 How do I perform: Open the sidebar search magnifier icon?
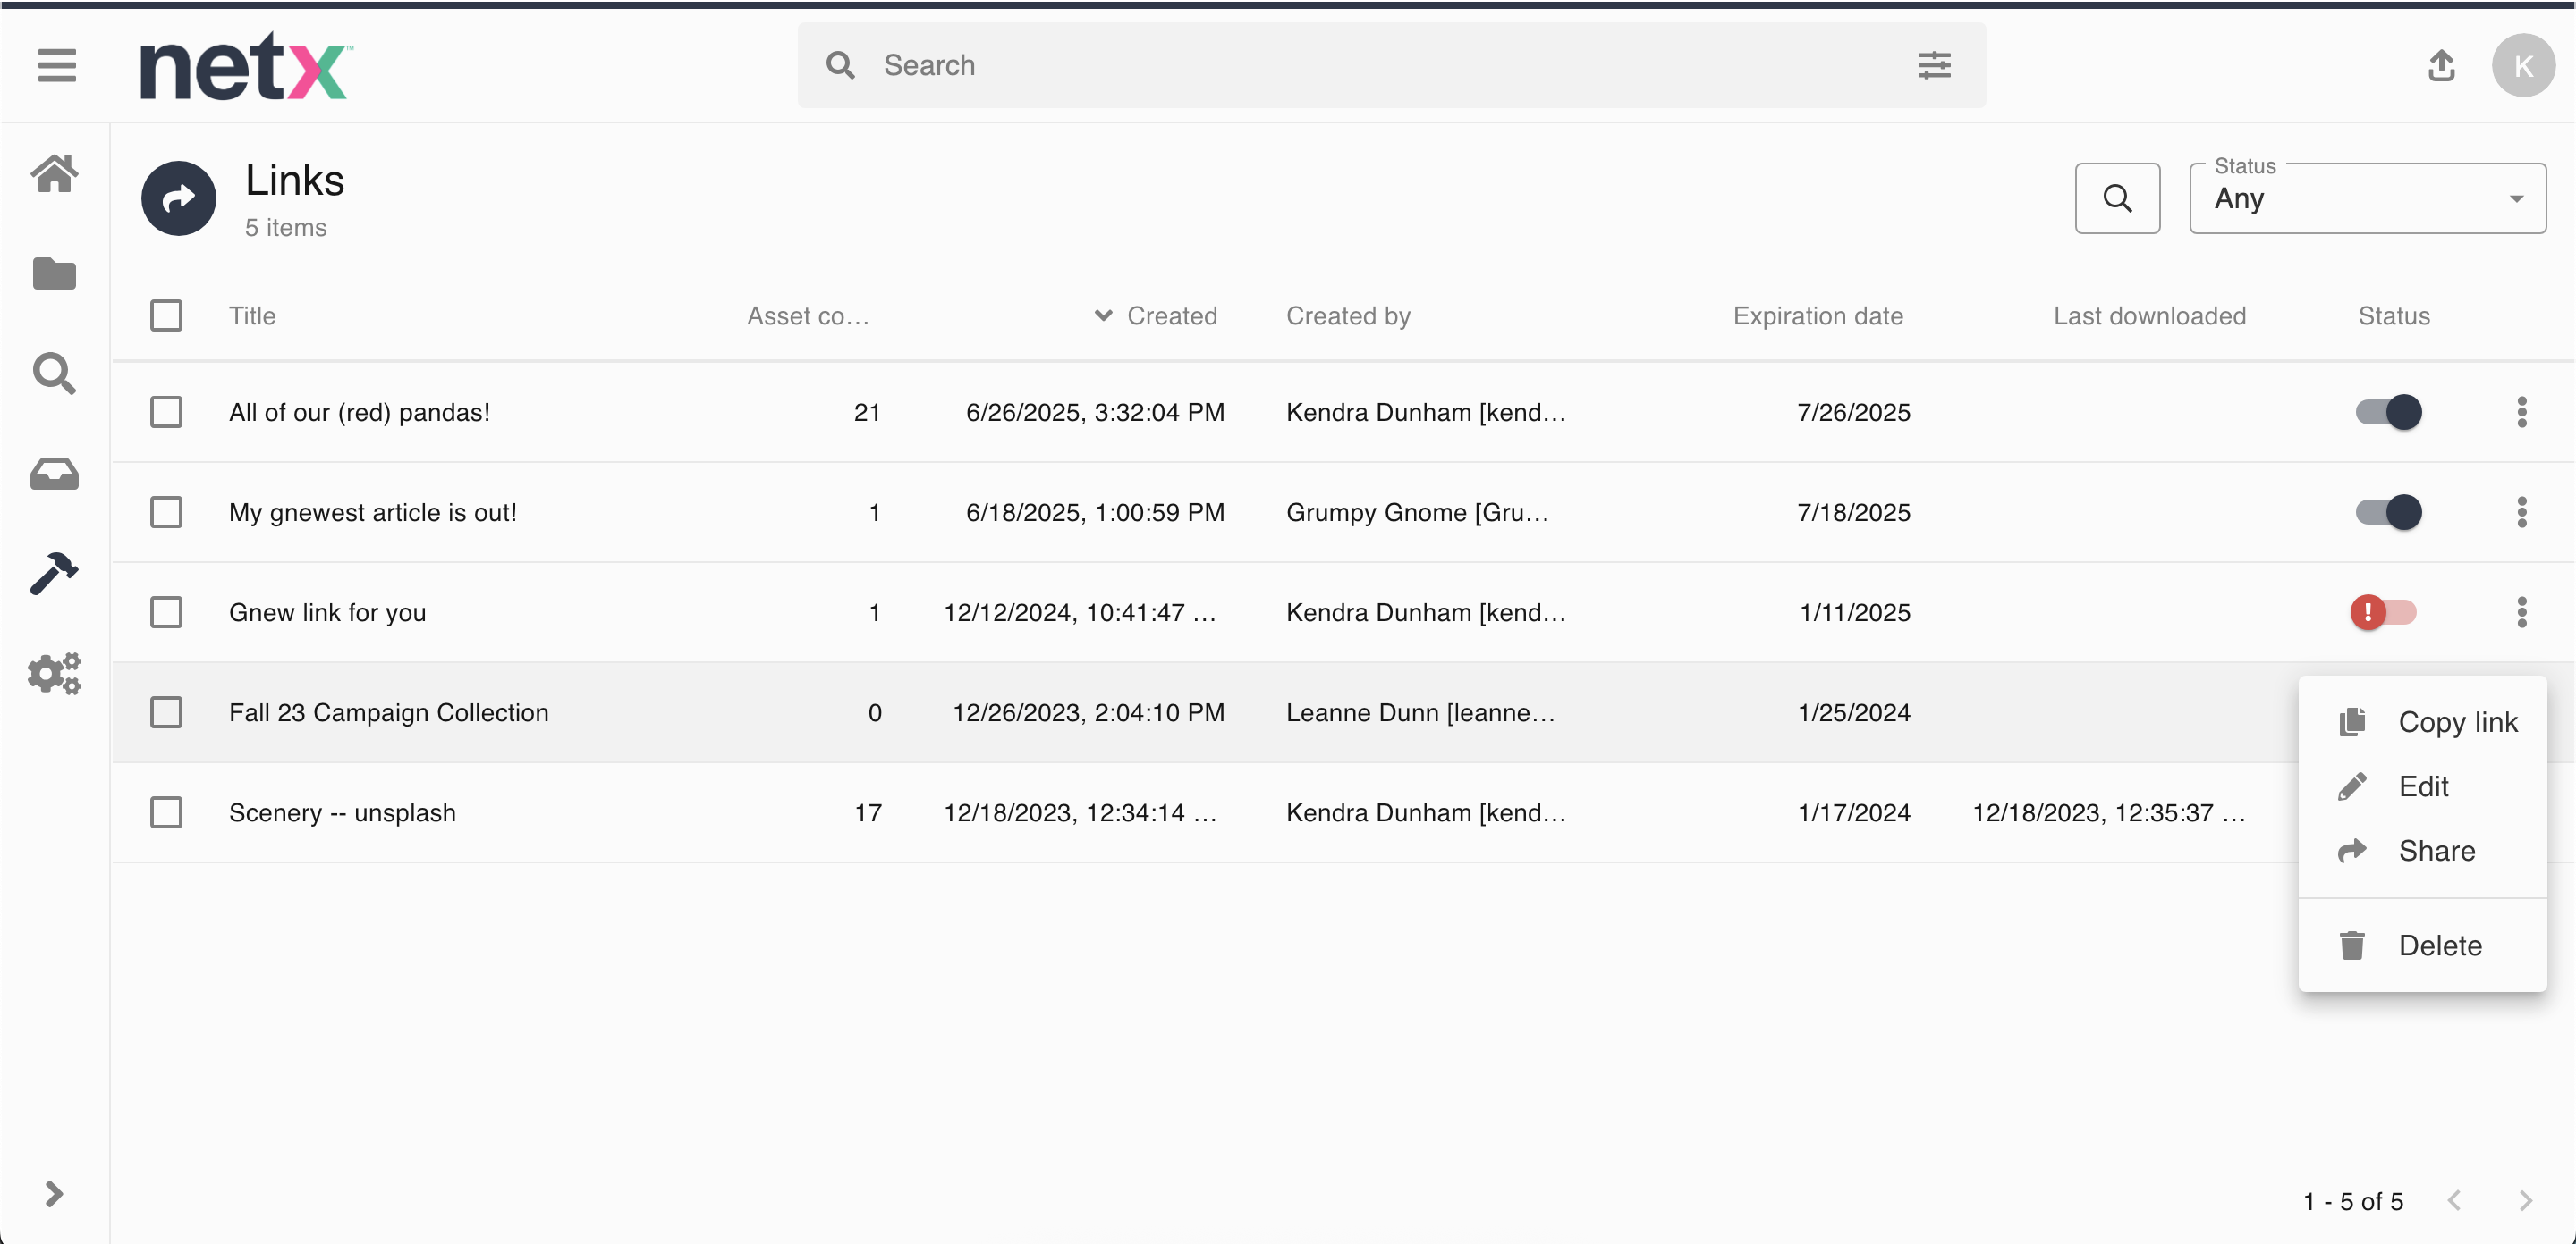click(54, 374)
